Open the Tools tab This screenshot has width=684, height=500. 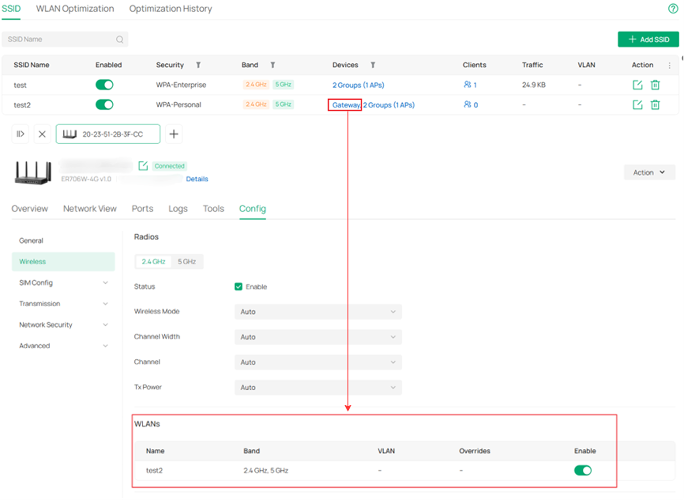pyautogui.click(x=213, y=209)
